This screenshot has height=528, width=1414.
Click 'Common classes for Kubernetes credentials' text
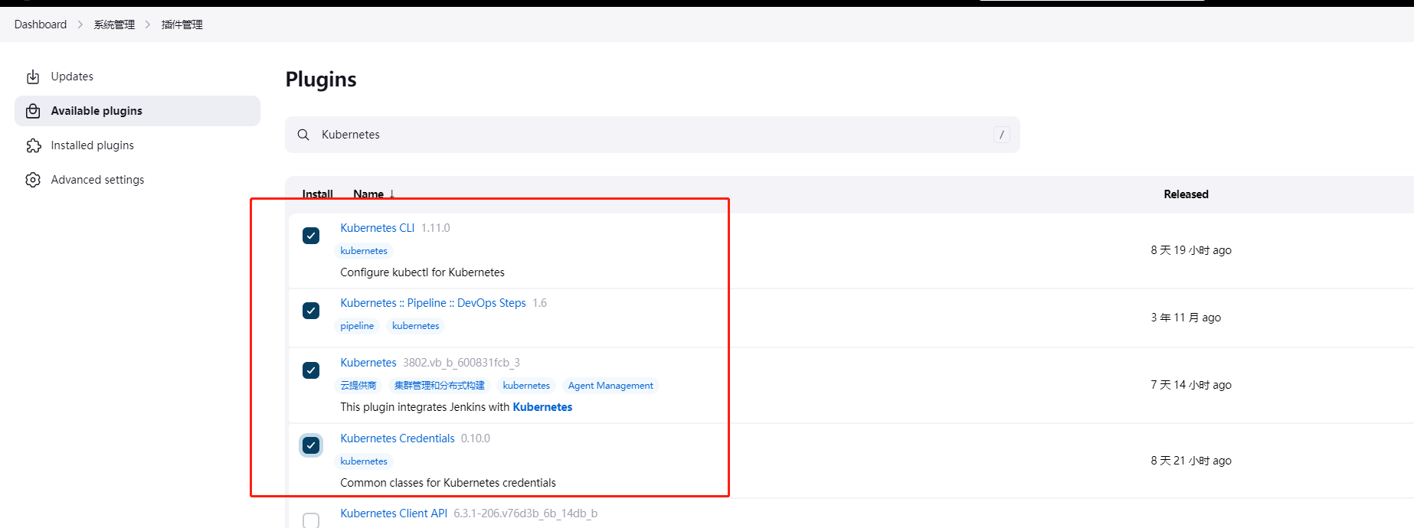[448, 483]
